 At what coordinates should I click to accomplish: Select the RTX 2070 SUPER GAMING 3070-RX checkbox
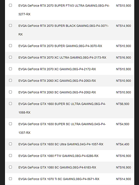pyautogui.click(x=11, y=46)
